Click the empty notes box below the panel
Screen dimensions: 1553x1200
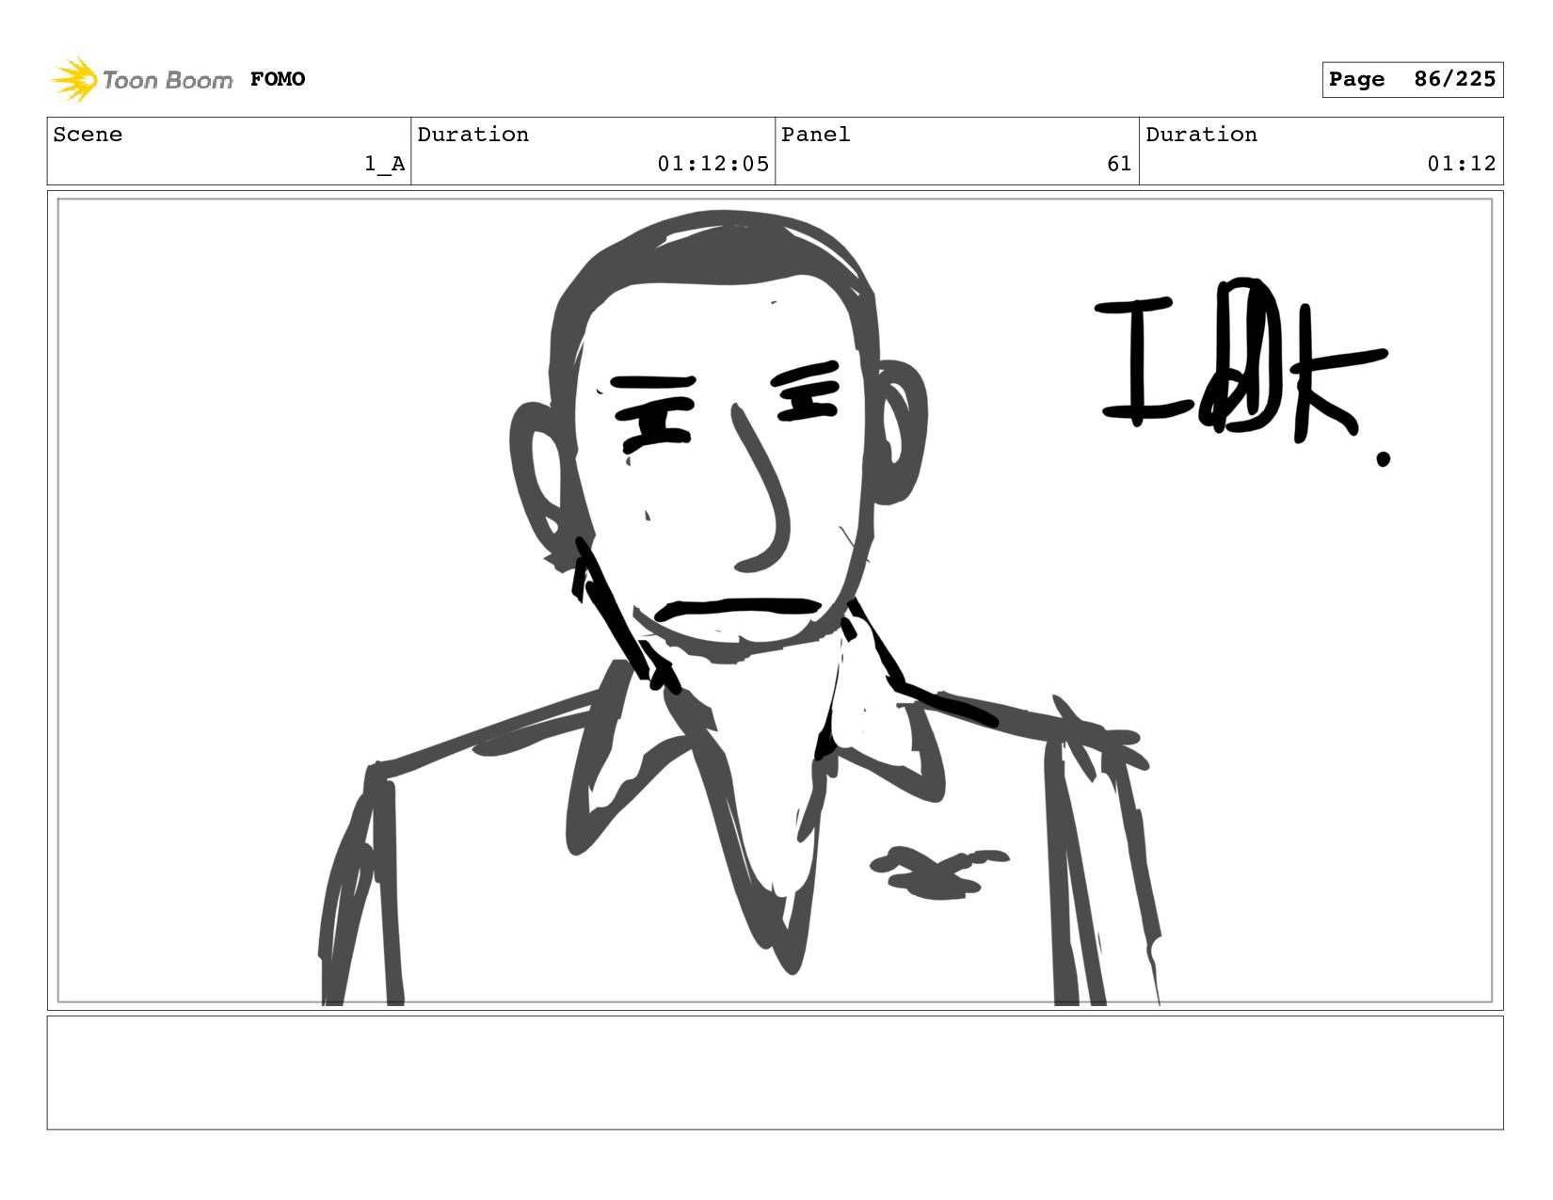[776, 1072]
